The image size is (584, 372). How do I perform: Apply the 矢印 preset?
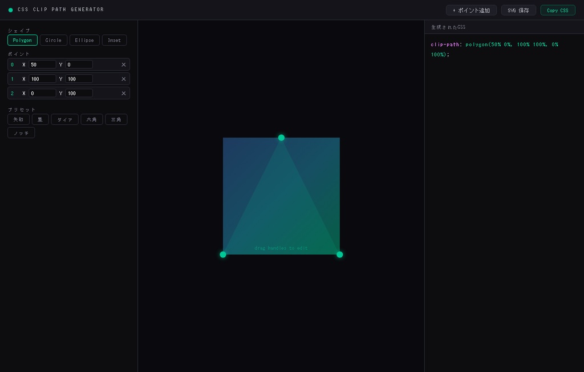(18, 119)
